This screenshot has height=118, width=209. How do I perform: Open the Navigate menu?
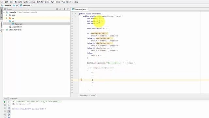(18, 2)
